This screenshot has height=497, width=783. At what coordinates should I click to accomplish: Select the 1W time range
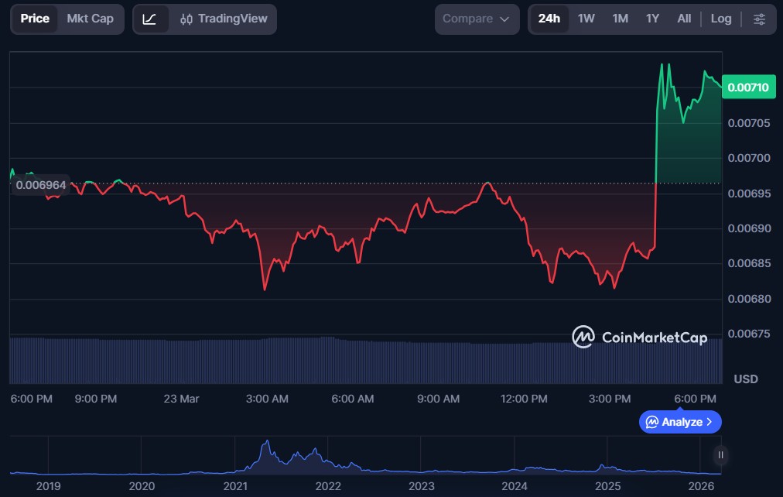(586, 19)
